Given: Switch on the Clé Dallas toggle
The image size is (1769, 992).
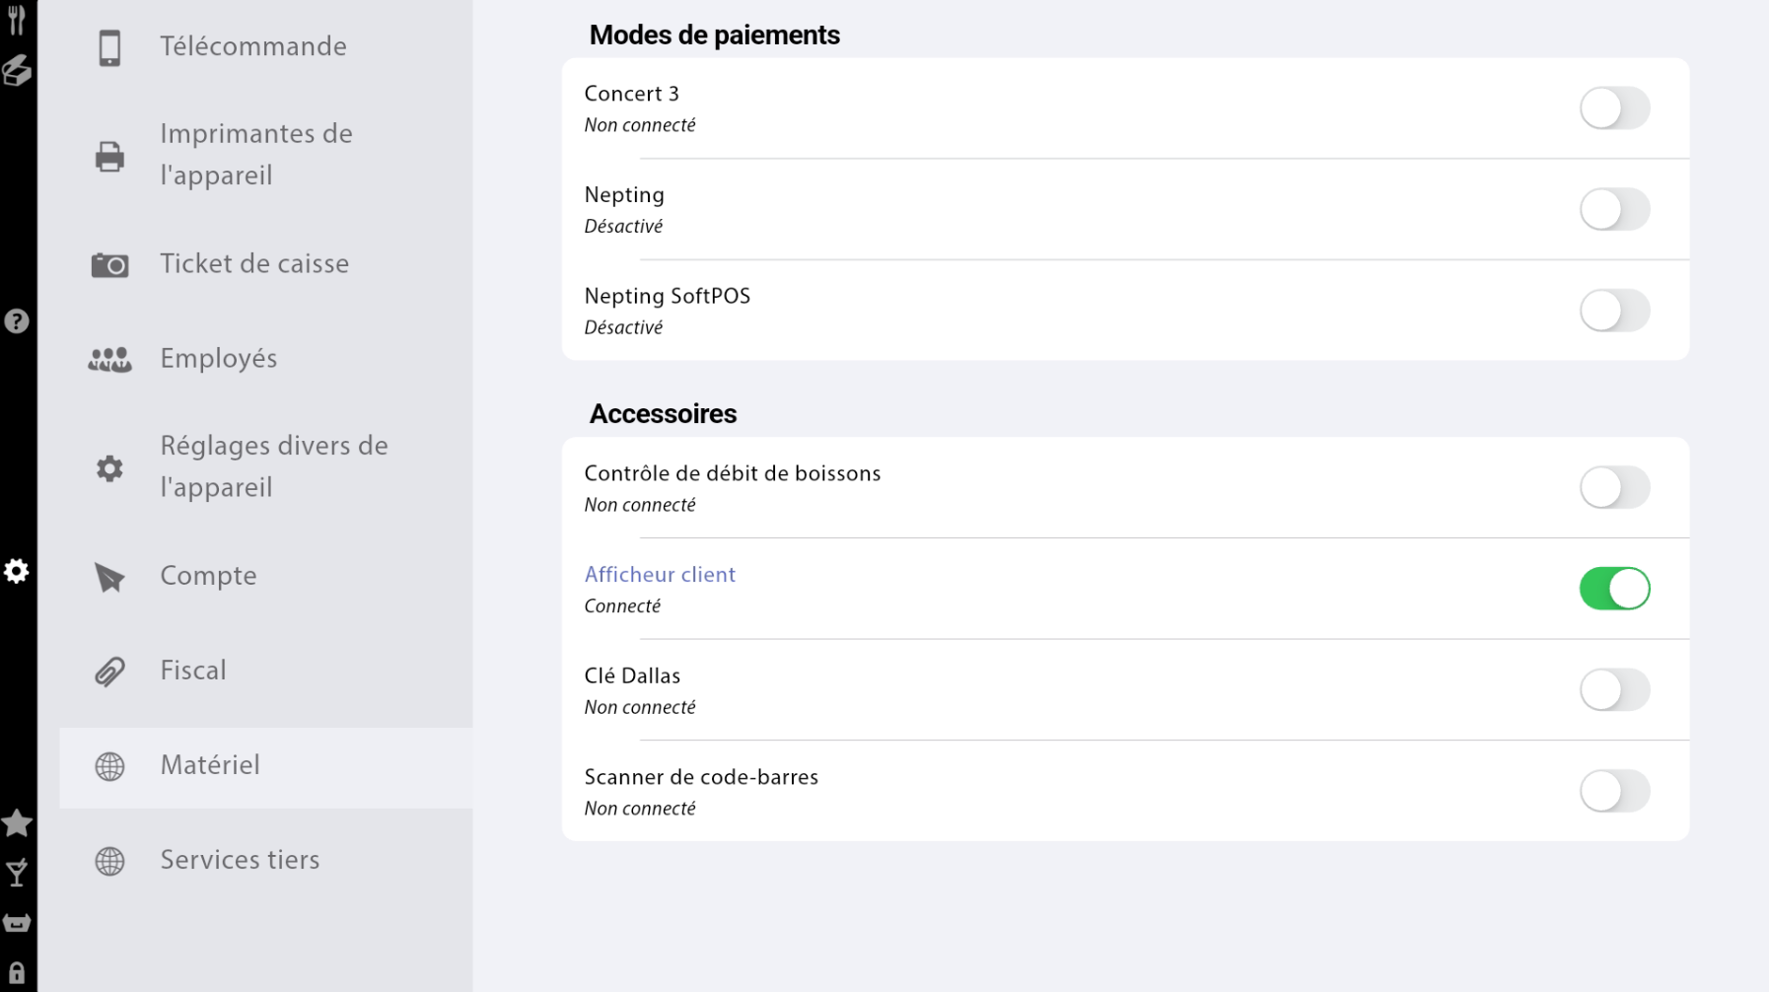Looking at the screenshot, I should point(1614,690).
